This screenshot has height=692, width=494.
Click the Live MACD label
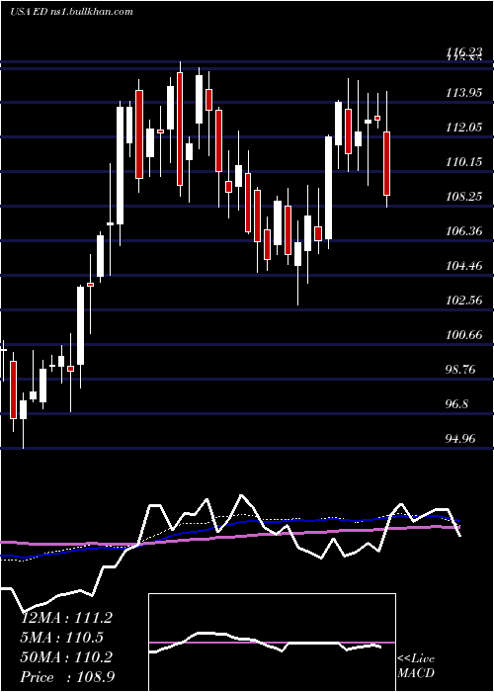point(416,665)
